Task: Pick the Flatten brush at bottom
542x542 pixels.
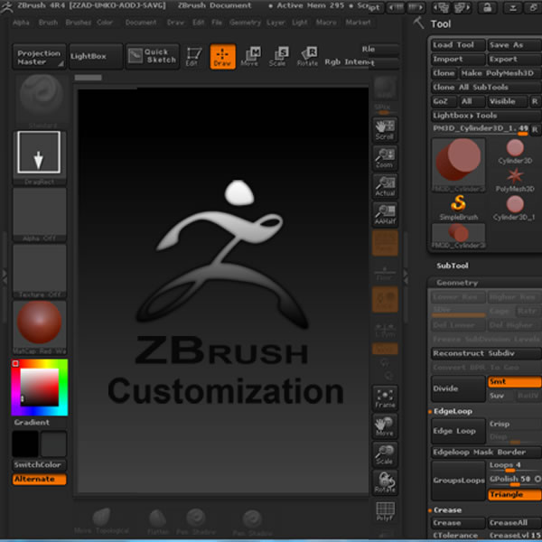Action: 157,521
